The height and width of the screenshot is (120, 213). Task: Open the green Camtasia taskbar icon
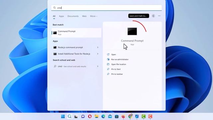tap(143, 116)
